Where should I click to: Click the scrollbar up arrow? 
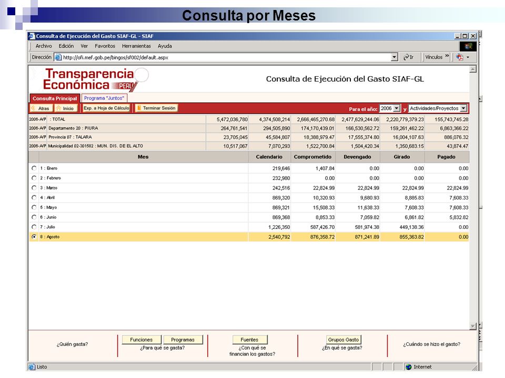tap(473, 69)
